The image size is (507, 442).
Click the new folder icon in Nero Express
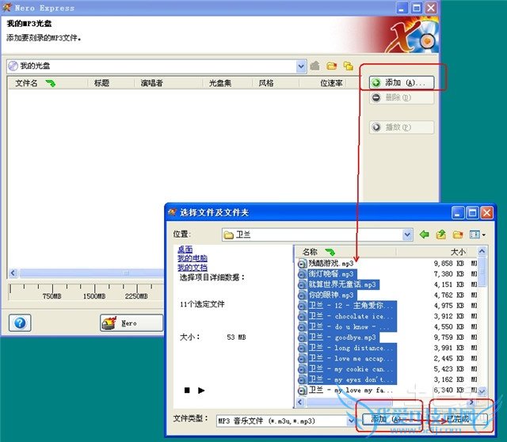pyautogui.click(x=331, y=66)
